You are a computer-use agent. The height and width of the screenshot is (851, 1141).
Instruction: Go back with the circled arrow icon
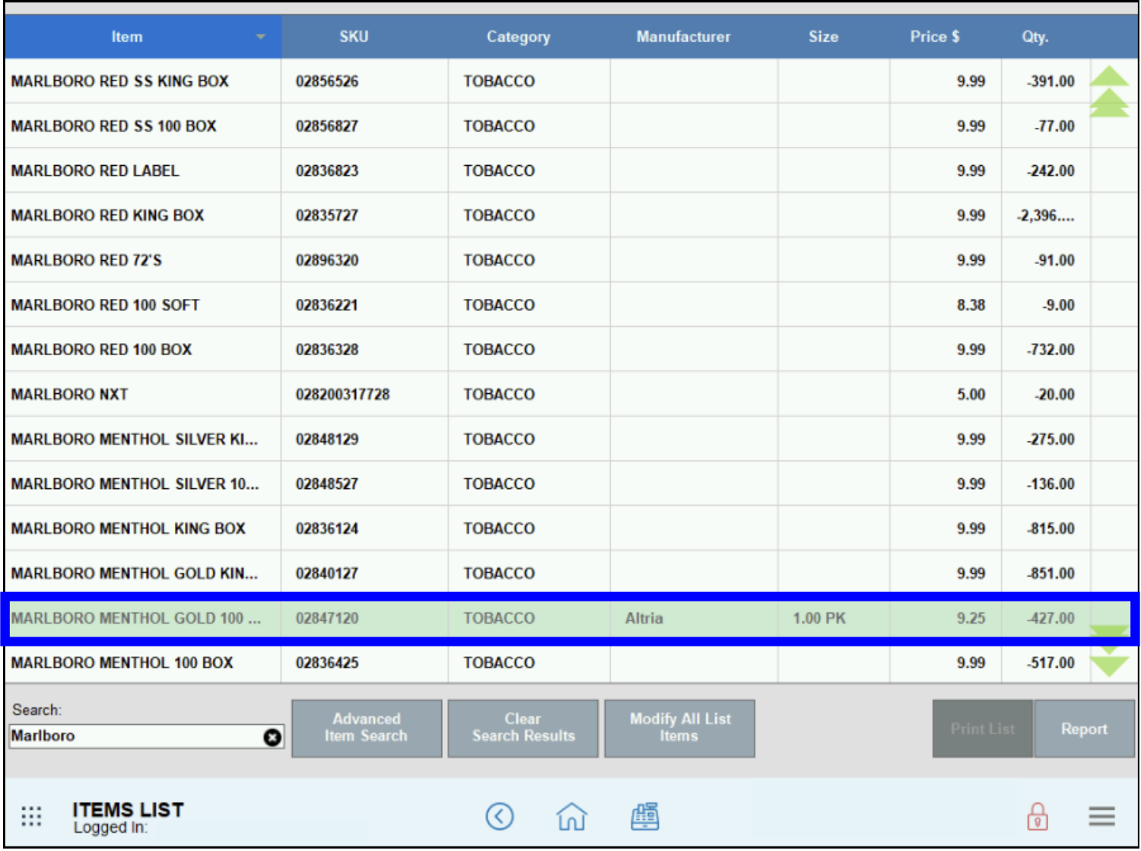click(500, 817)
